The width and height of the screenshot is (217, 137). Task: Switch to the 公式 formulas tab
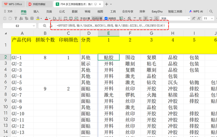tap(62, 12)
